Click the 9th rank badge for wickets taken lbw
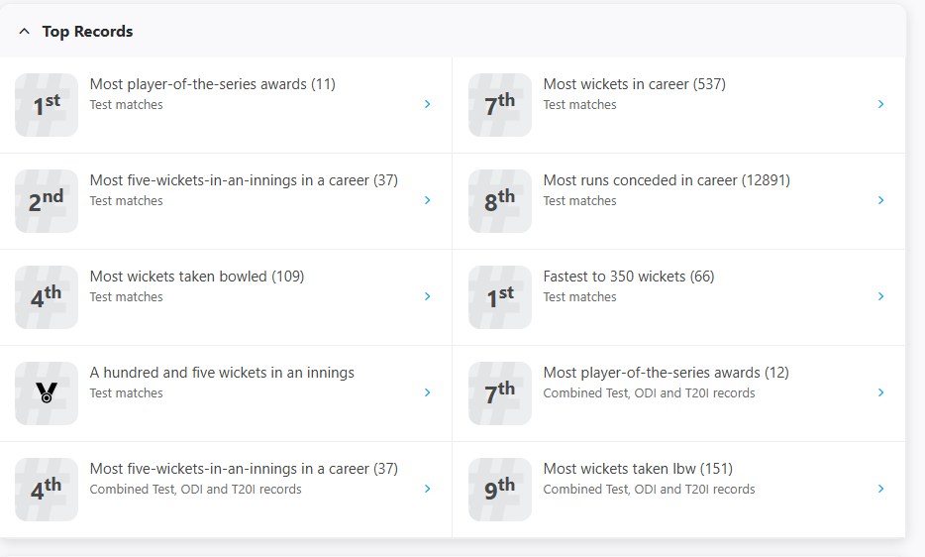 (500, 490)
